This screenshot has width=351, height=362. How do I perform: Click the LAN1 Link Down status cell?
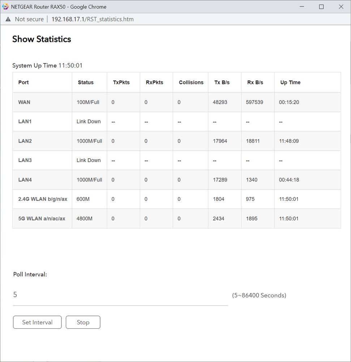pyautogui.click(x=89, y=121)
